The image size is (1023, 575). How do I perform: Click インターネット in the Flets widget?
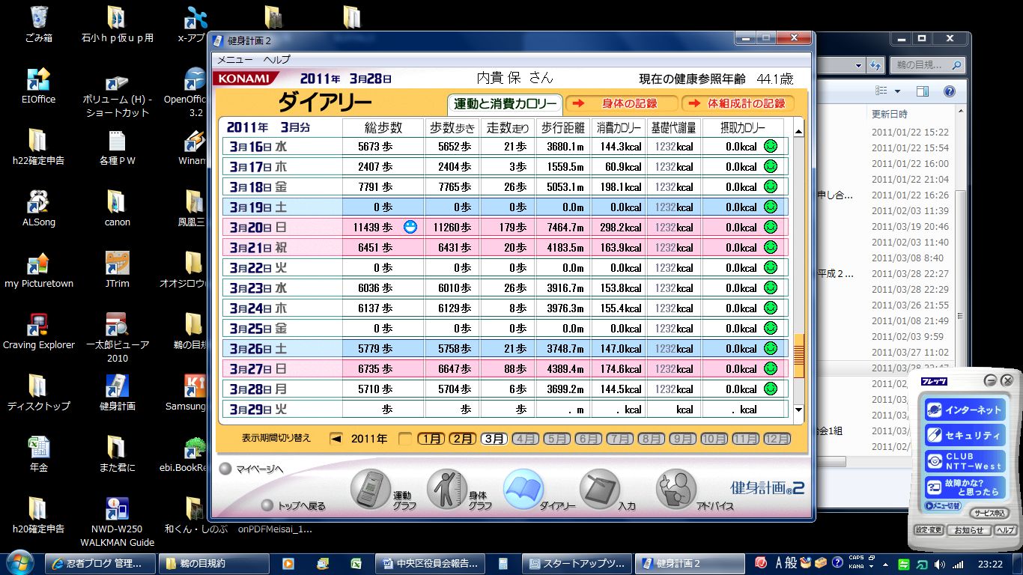[x=964, y=410]
